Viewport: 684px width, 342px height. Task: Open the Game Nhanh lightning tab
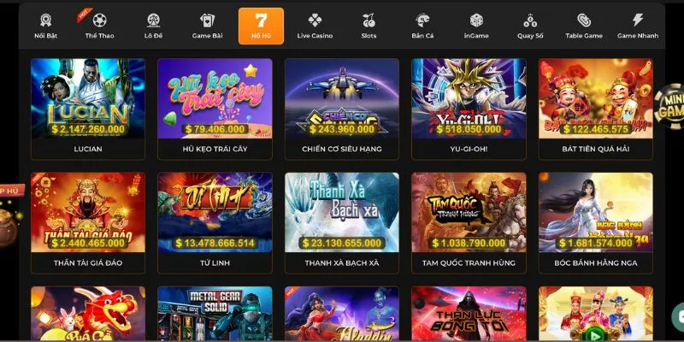pos(637,27)
